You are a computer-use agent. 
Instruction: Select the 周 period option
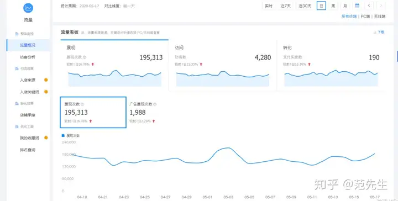click(333, 6)
